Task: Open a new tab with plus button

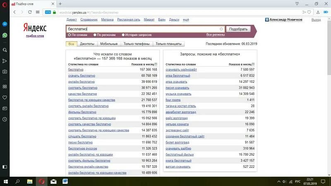Action: (x=60, y=4)
